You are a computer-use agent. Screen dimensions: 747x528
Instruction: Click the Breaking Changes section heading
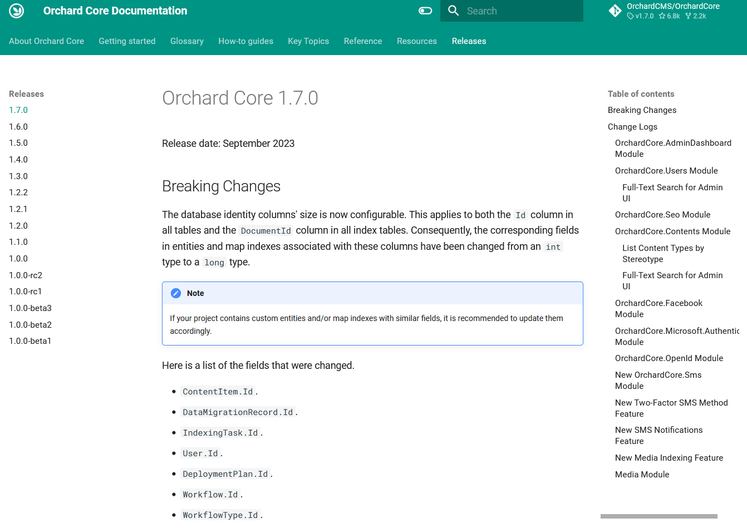[221, 186]
